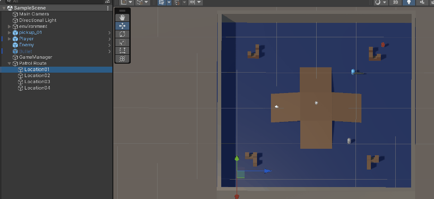
Task: Click the blue player capsule in scene
Action: click(353, 72)
